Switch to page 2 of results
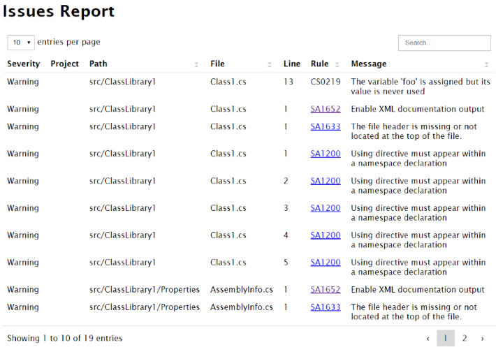This screenshot has height=352, width=496. (x=464, y=338)
